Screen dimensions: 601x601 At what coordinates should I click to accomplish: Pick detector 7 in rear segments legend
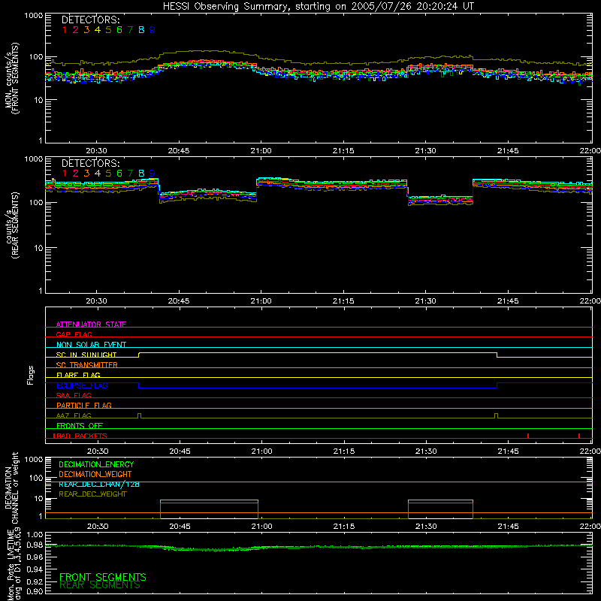pos(130,174)
